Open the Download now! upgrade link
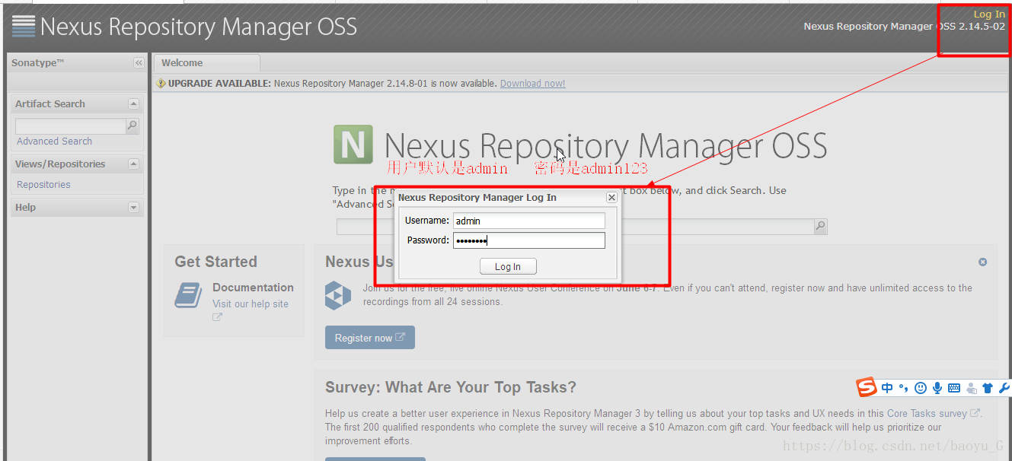Image resolution: width=1012 pixels, height=461 pixels. [x=532, y=84]
